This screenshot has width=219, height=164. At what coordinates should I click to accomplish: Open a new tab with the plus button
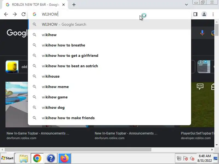[74, 5]
